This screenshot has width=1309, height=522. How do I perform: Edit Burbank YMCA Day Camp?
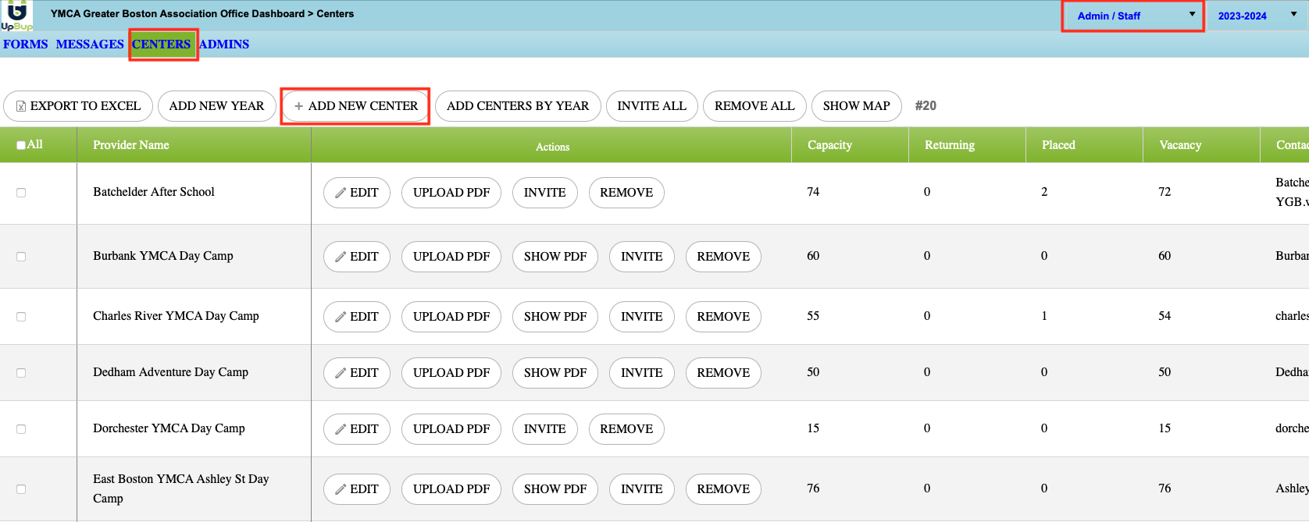coord(357,257)
